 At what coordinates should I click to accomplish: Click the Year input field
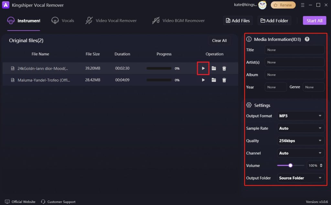click(x=276, y=87)
